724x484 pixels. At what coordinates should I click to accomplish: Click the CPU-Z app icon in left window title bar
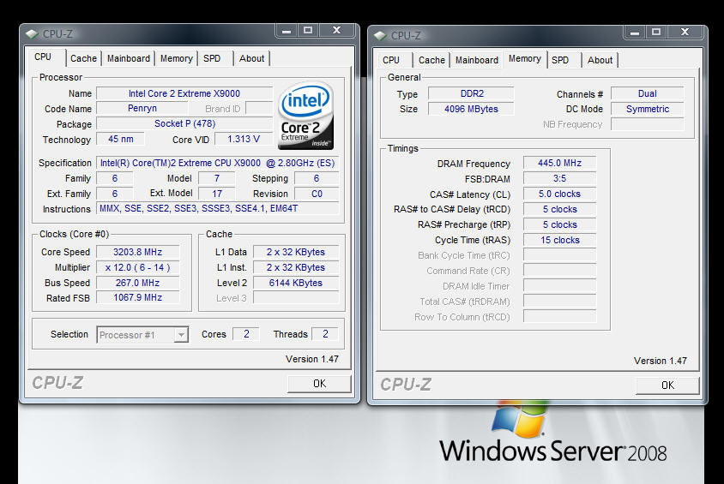[32, 33]
